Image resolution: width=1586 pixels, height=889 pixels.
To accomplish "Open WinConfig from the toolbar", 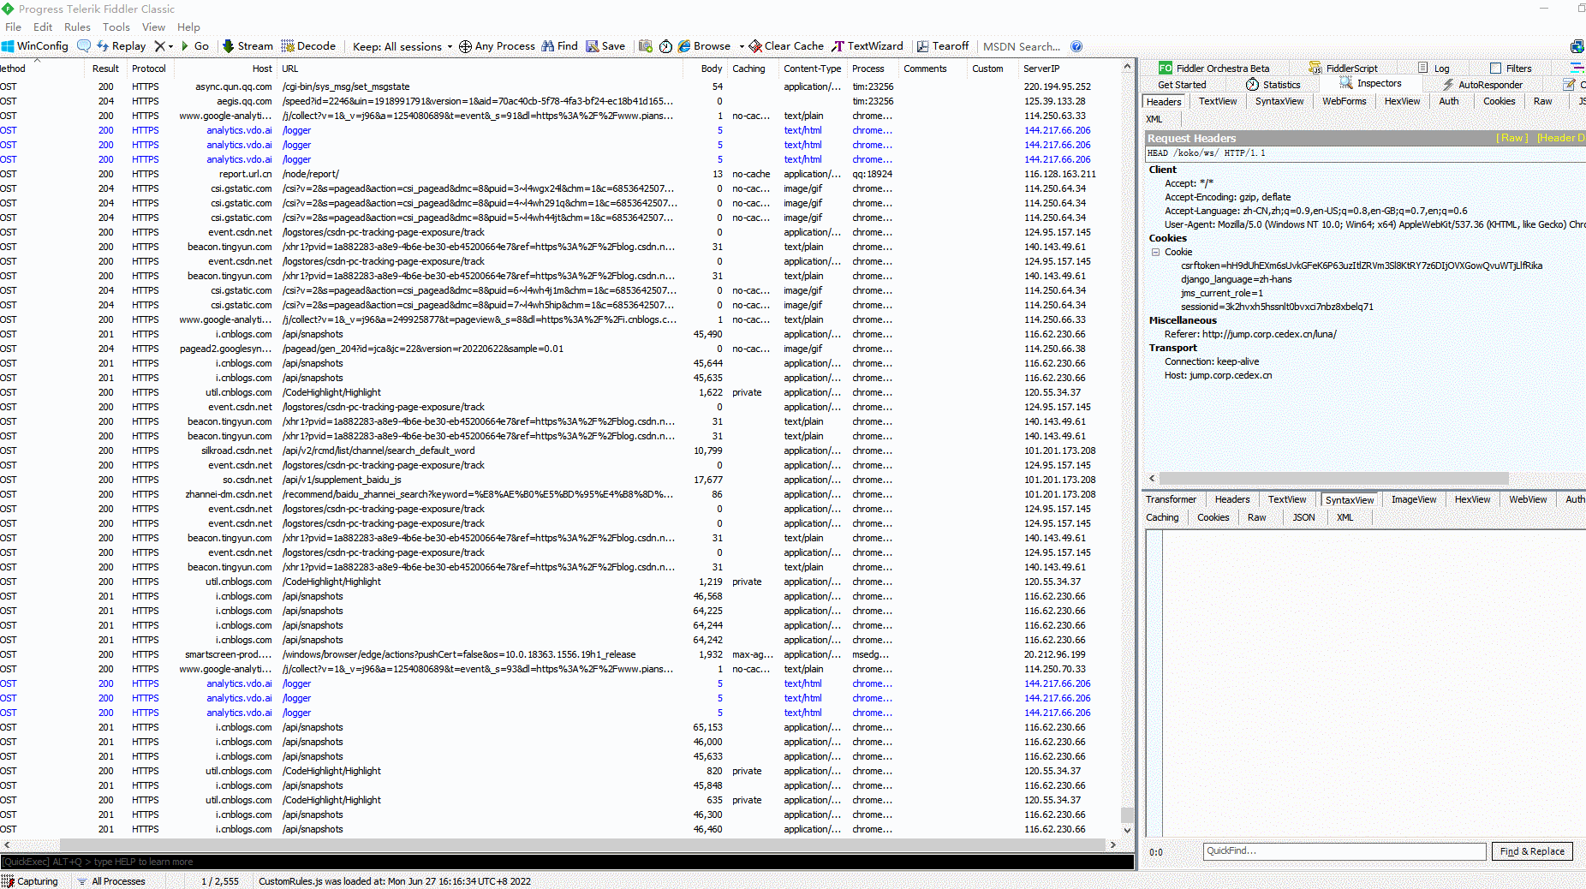I will [35, 46].
